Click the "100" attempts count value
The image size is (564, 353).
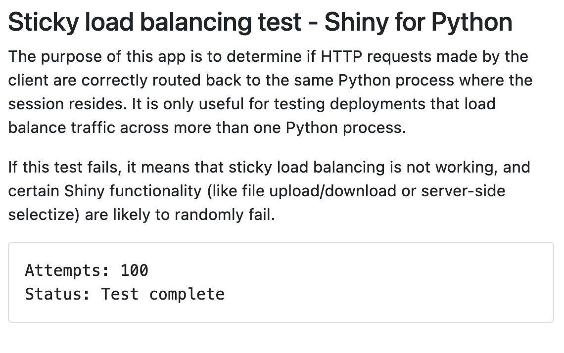(134, 270)
